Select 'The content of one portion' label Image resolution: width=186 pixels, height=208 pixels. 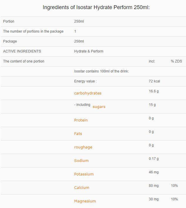24,61
